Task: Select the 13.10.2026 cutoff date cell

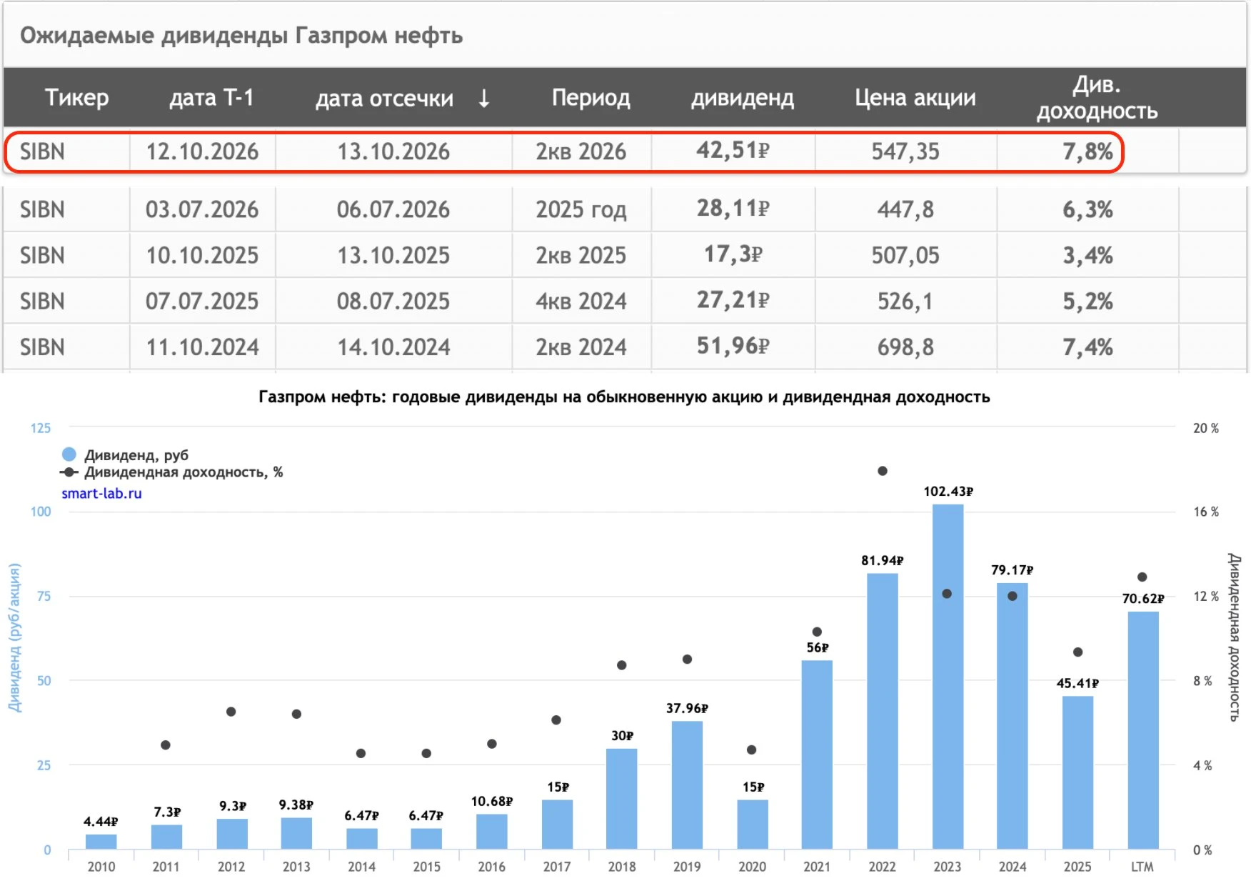Action: [393, 151]
